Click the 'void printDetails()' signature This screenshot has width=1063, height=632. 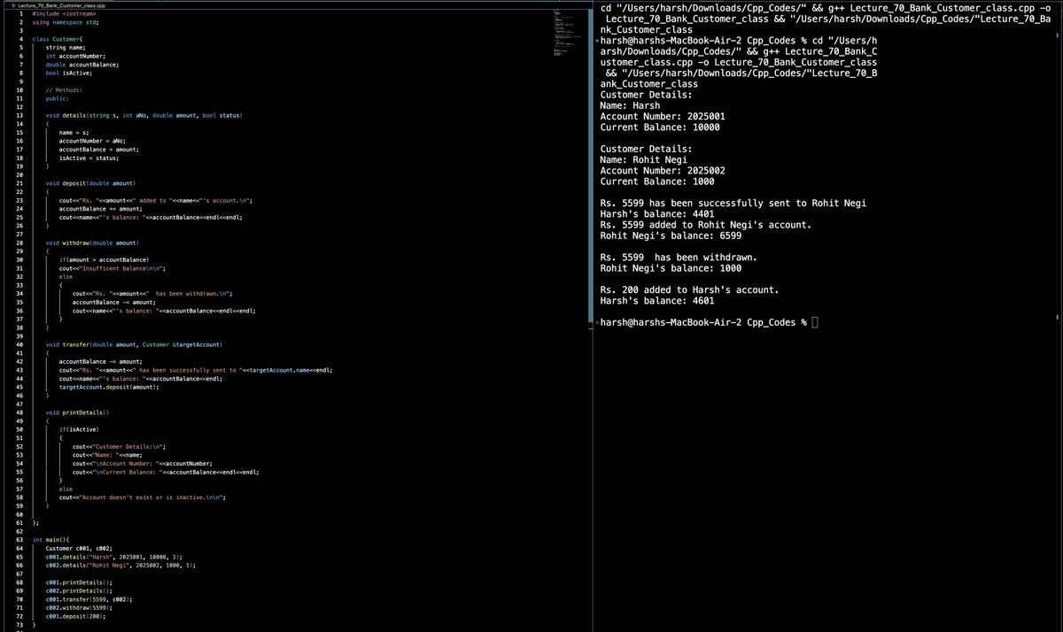(77, 412)
